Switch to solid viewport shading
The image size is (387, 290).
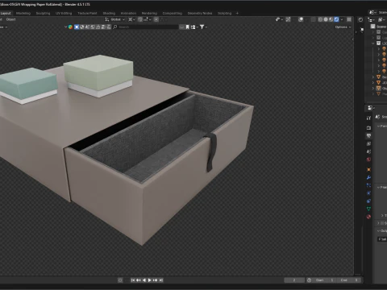(x=326, y=19)
